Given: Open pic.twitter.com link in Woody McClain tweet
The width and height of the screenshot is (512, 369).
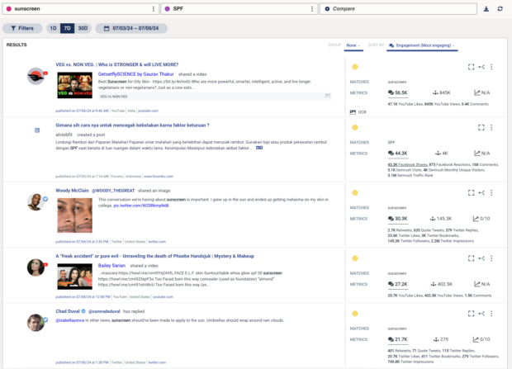Looking at the screenshot, I should [x=141, y=206].
